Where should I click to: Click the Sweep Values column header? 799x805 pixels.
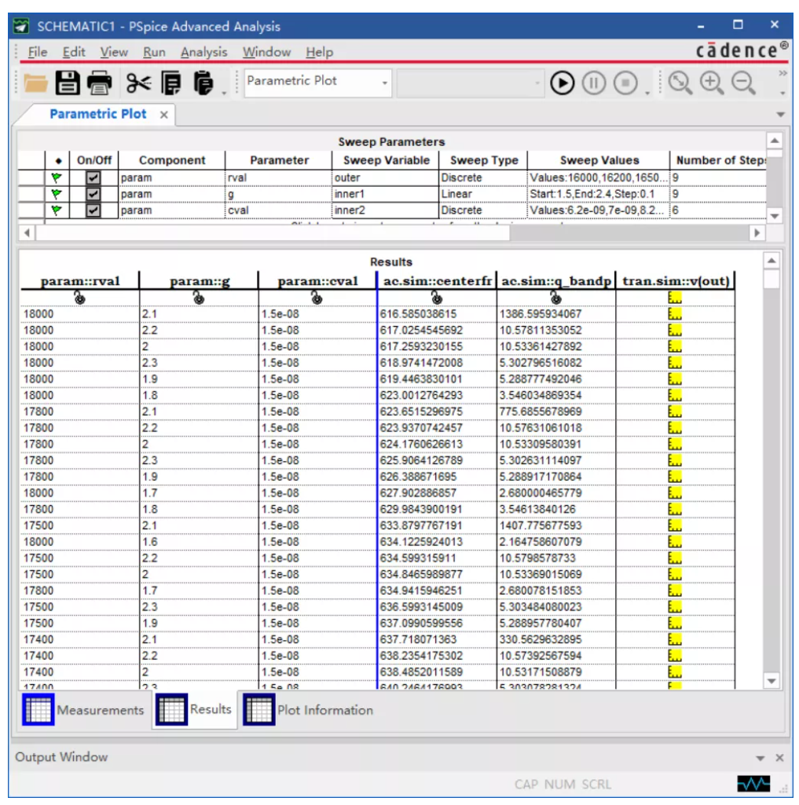click(599, 160)
